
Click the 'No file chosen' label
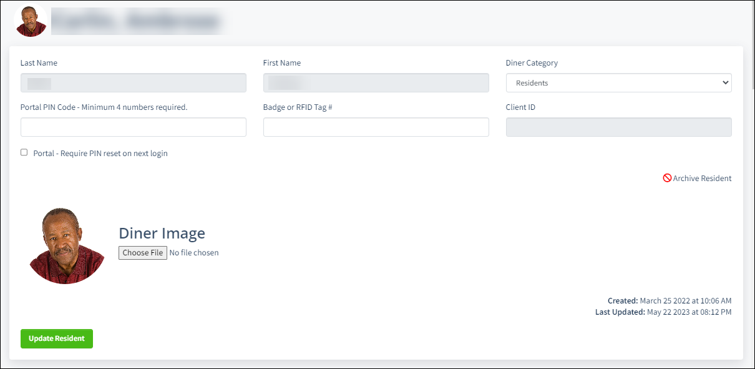[x=193, y=252]
